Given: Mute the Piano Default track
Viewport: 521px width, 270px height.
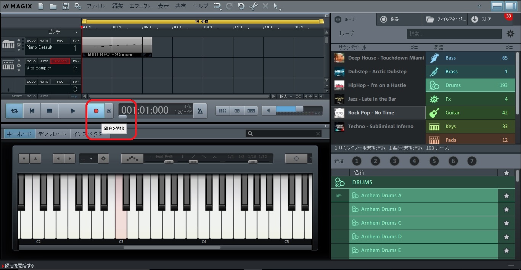Looking at the screenshot, I should 44,40.
